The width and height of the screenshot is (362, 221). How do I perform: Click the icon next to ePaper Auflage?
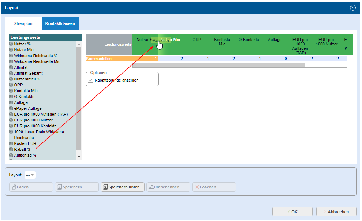11,108
